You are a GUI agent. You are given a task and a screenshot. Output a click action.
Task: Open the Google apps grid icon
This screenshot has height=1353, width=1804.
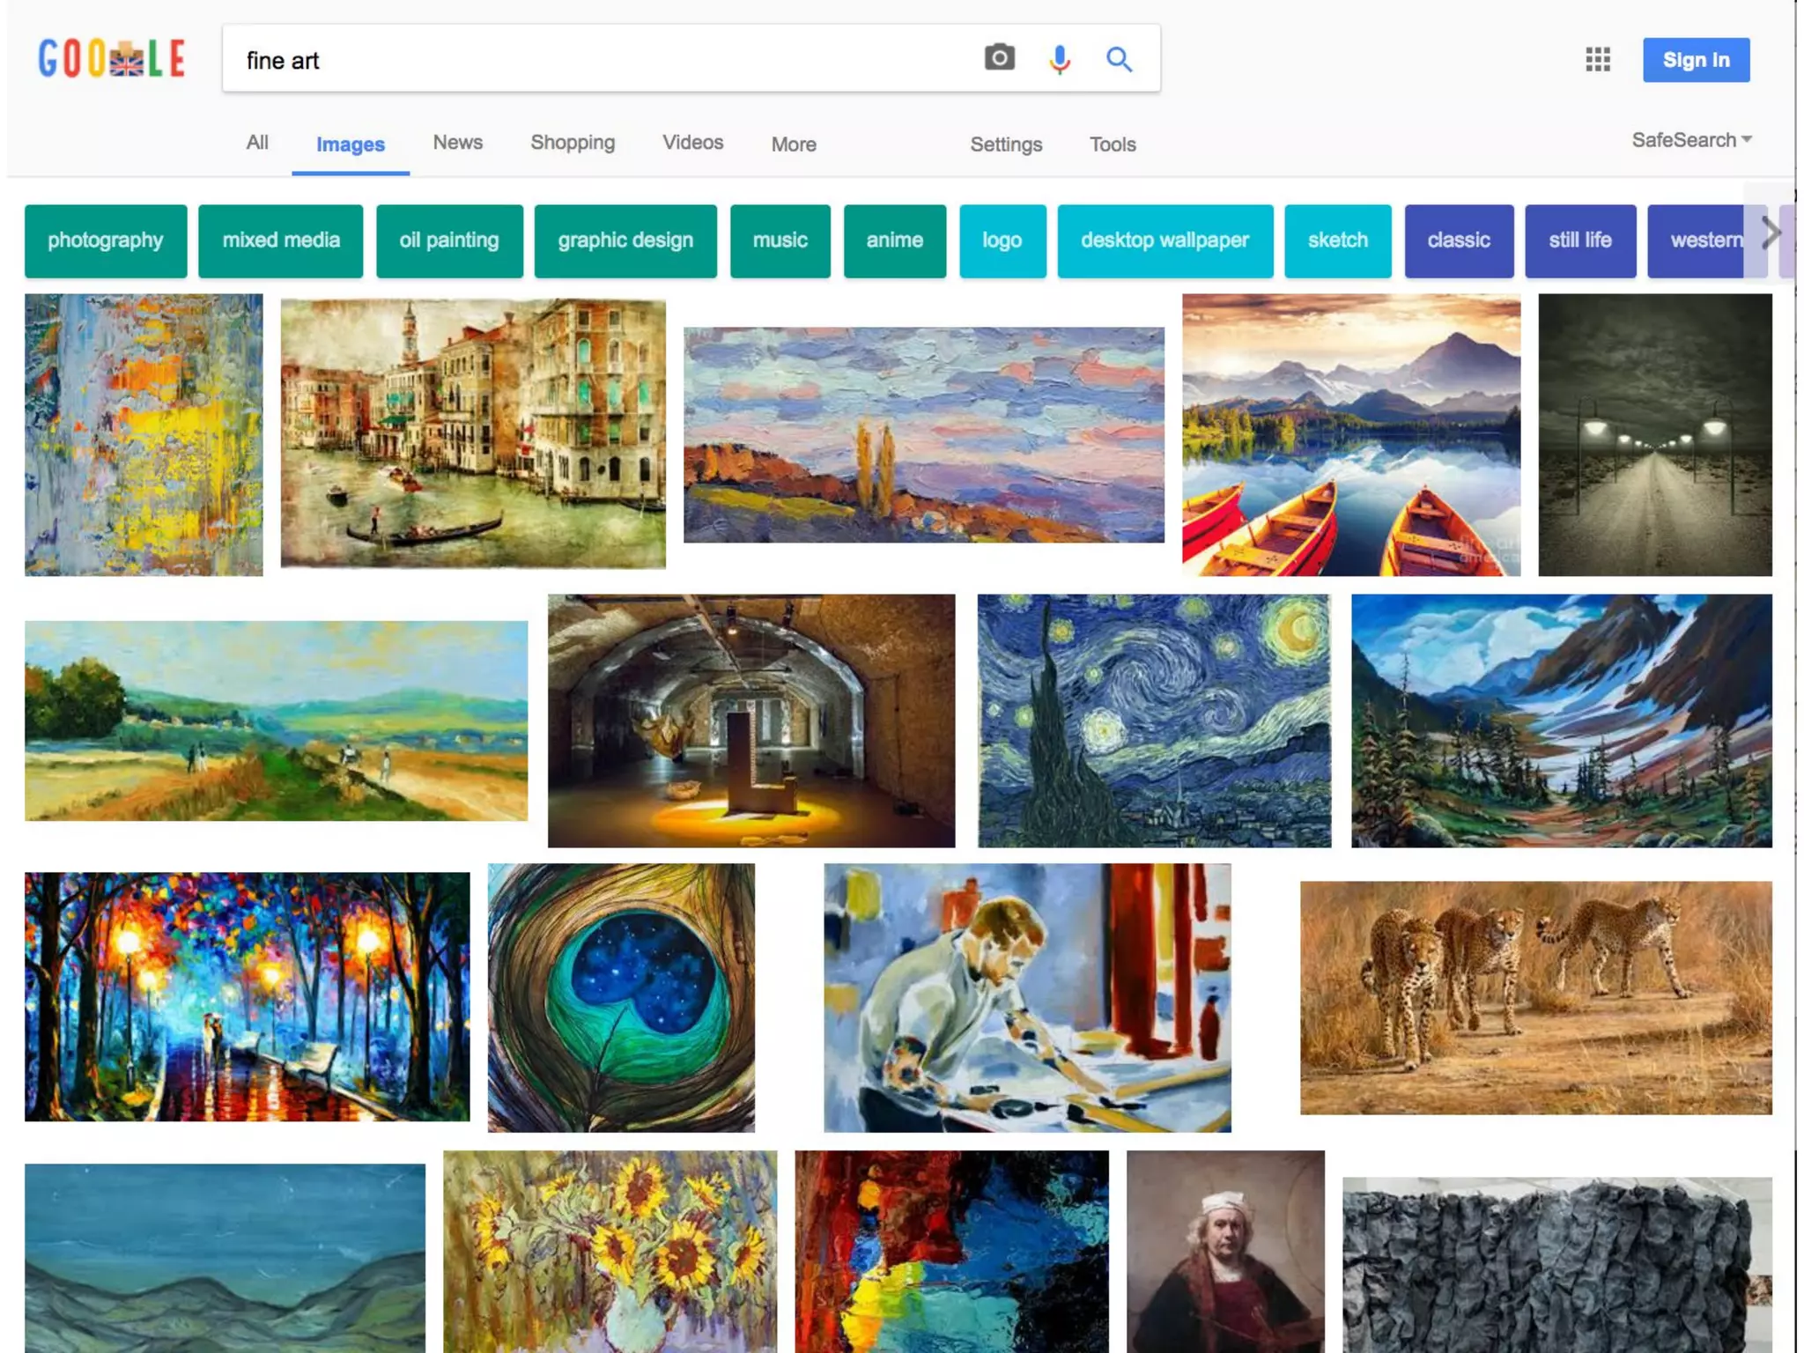(1597, 60)
